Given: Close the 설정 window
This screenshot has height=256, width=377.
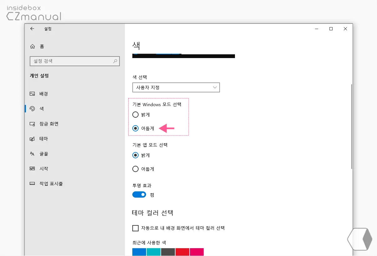Looking at the screenshot, I should (x=345, y=29).
